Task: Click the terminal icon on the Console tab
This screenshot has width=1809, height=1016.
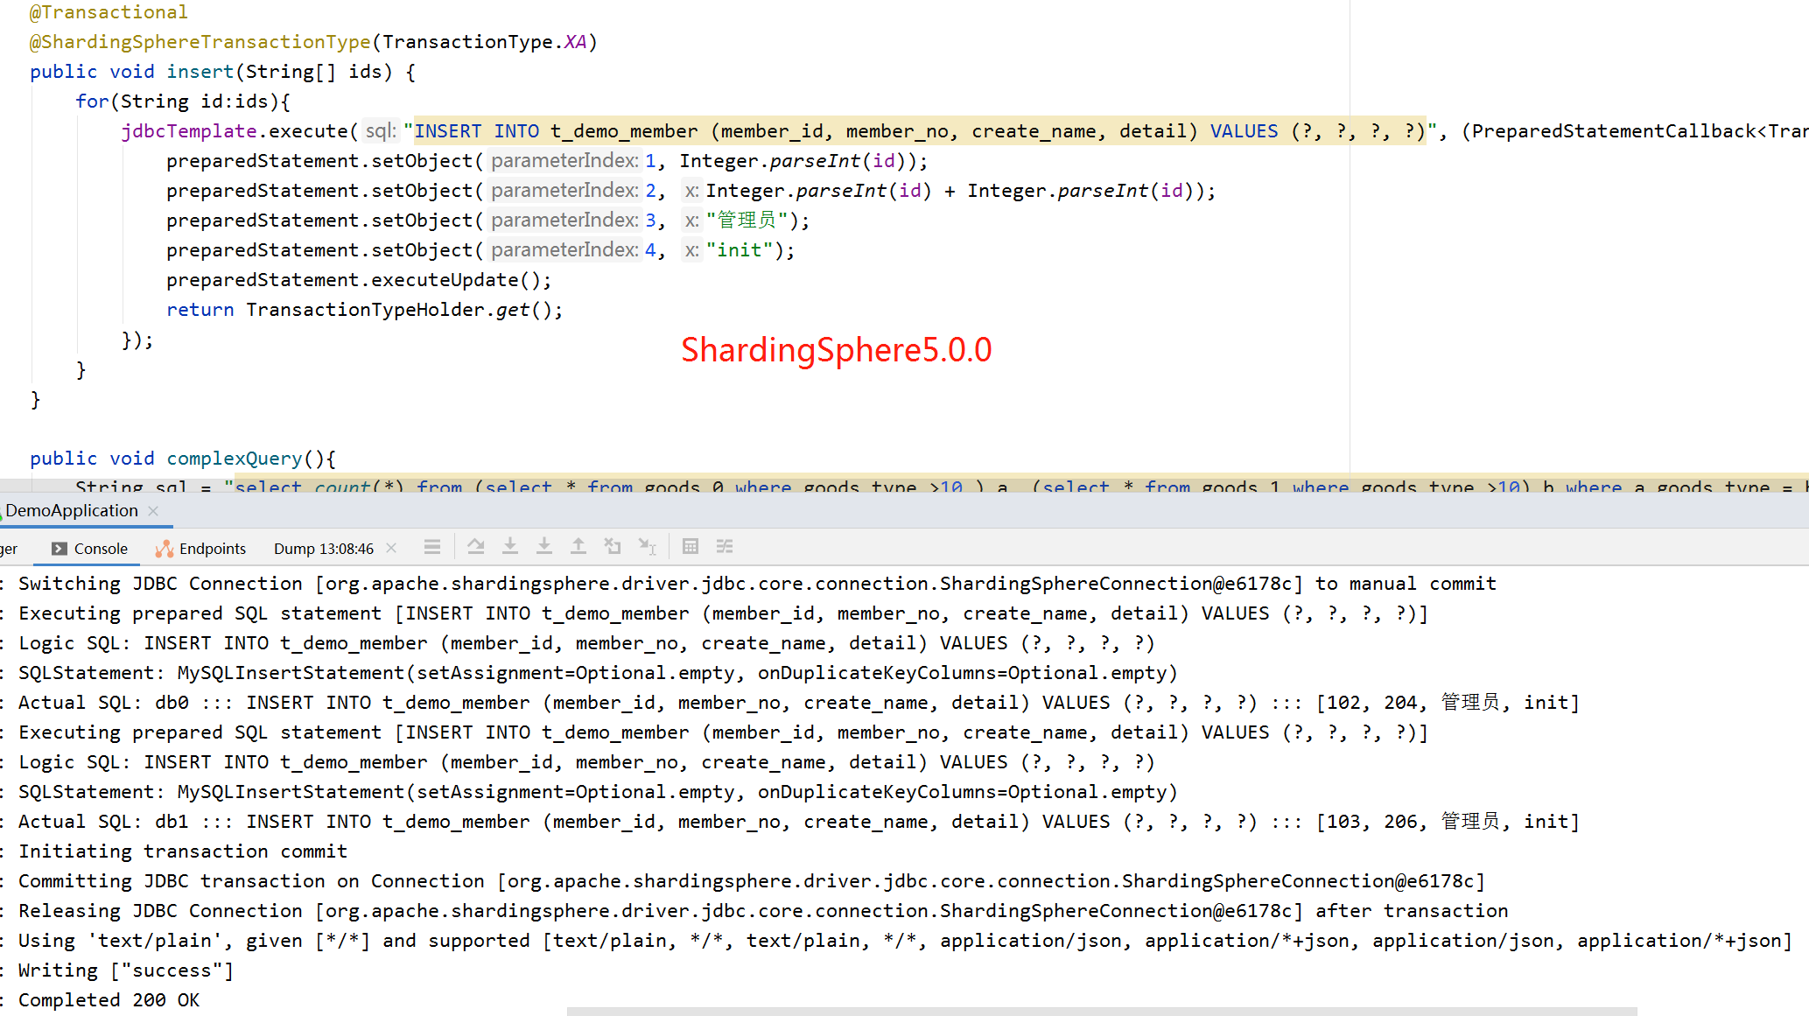Action: [x=59, y=549]
